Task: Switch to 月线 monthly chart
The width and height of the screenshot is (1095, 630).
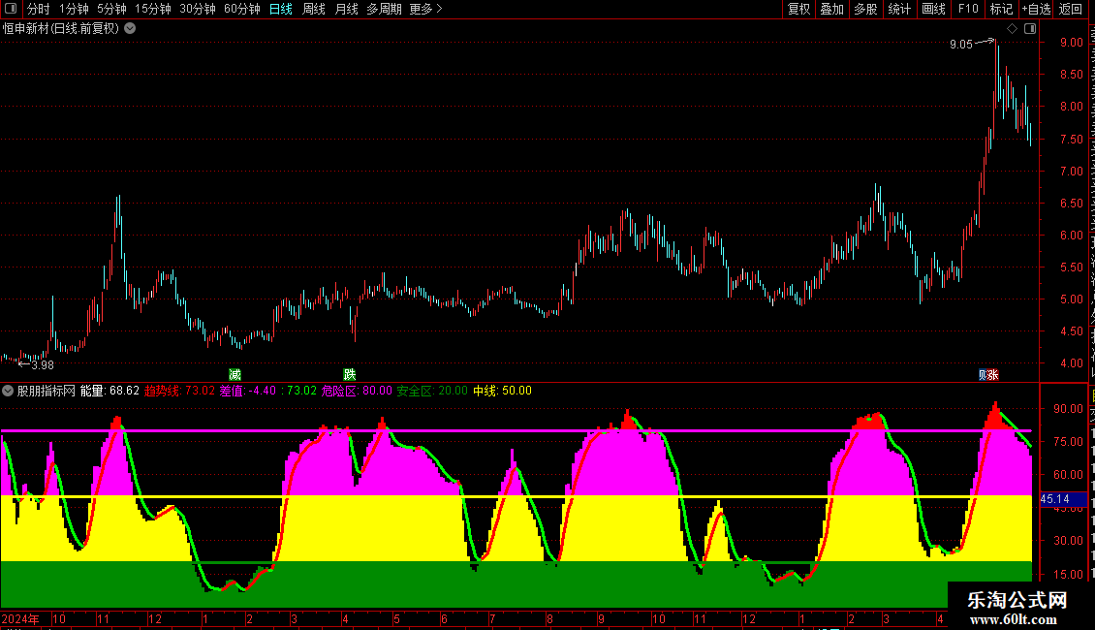Action: click(x=346, y=9)
